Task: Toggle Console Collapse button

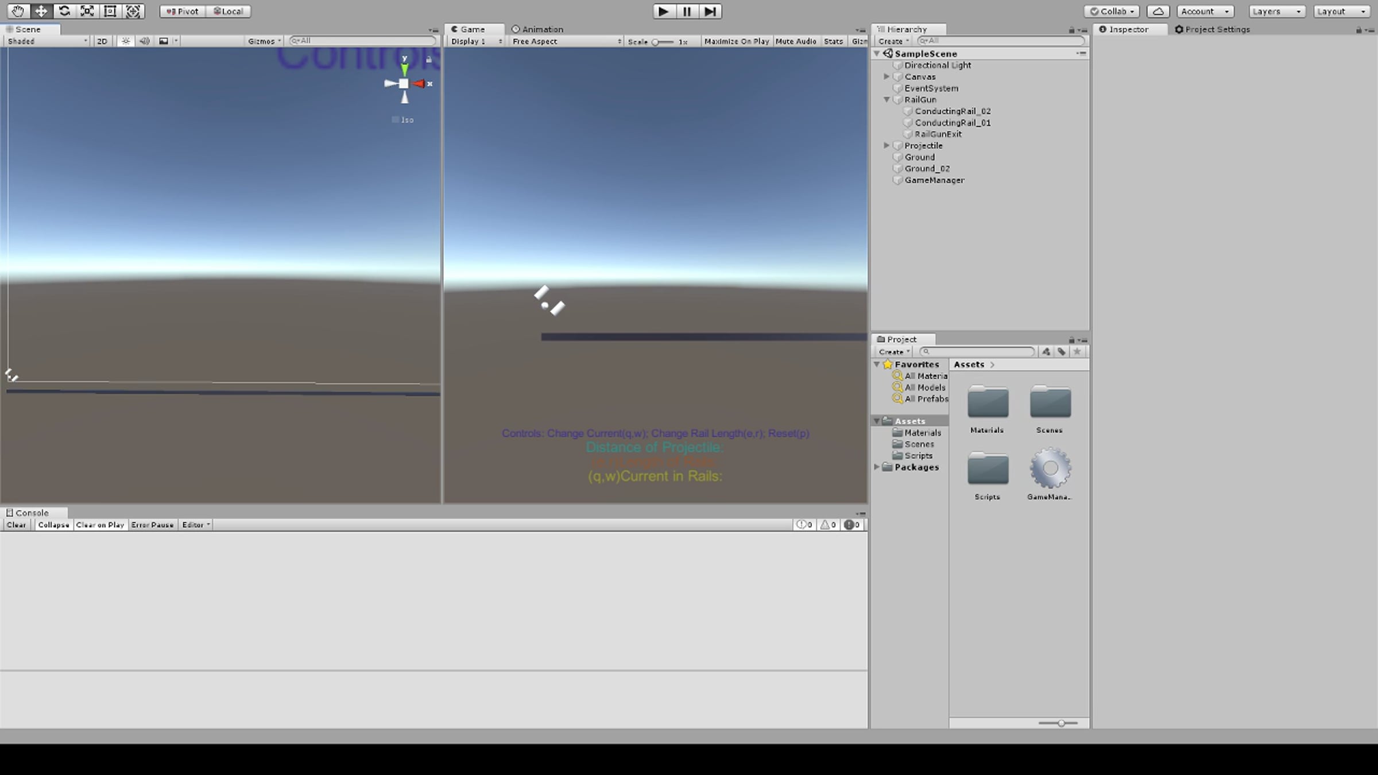Action: 53,525
